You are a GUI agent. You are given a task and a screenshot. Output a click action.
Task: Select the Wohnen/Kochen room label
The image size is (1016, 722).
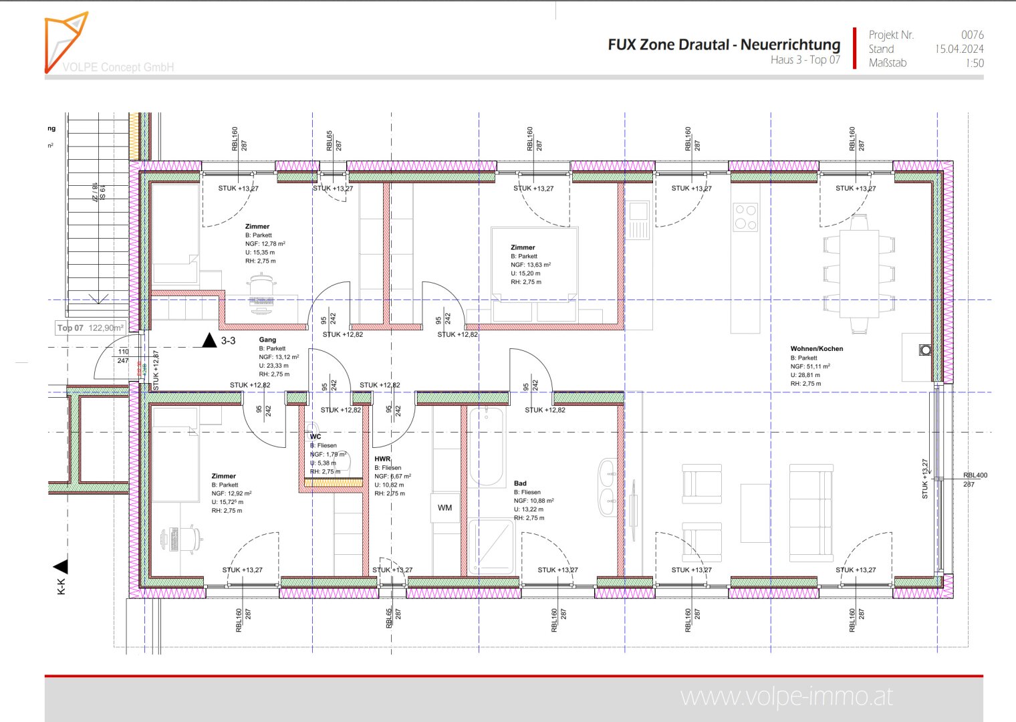click(x=816, y=348)
